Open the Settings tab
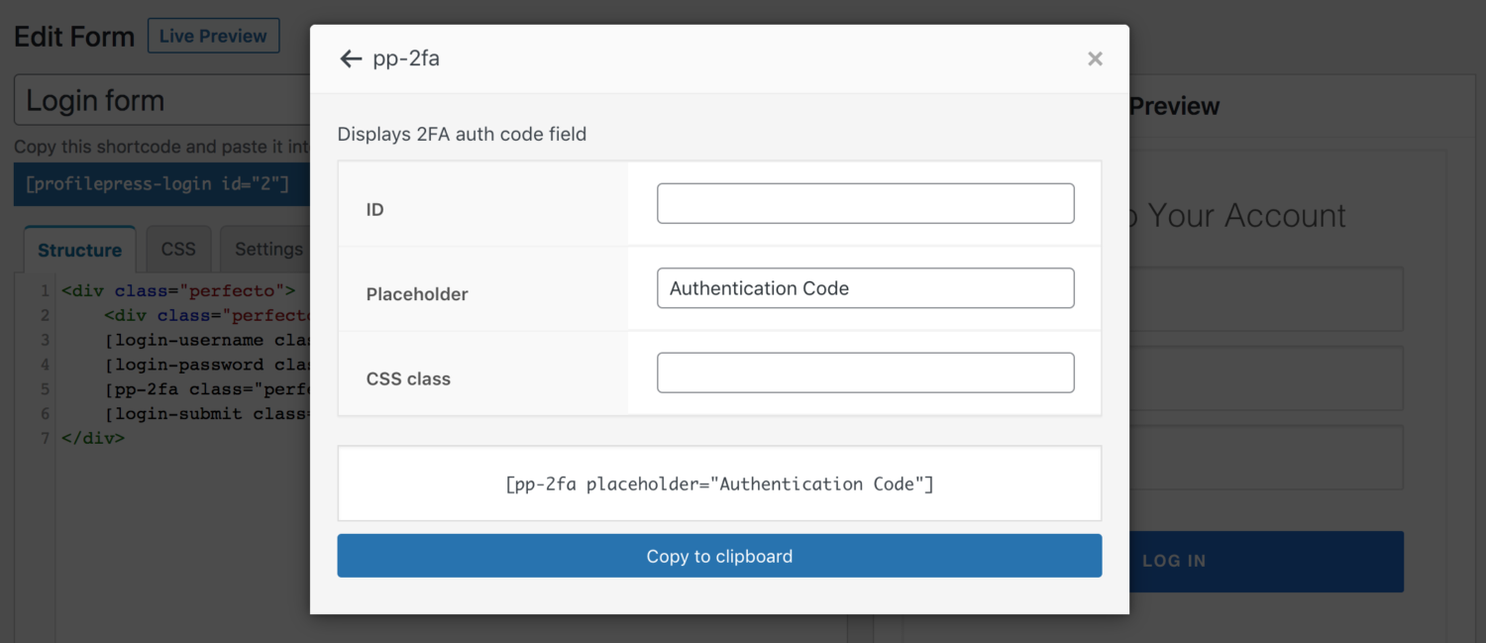 [x=265, y=249]
